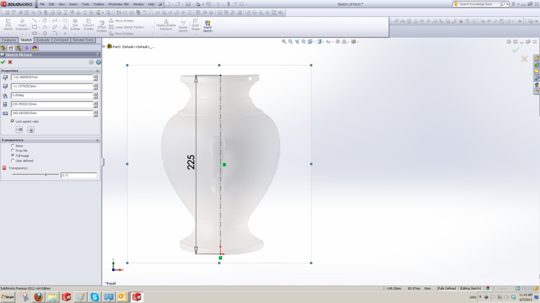Click the Quick Snaps icon
The width and height of the screenshot is (540, 303).
(x=195, y=24)
